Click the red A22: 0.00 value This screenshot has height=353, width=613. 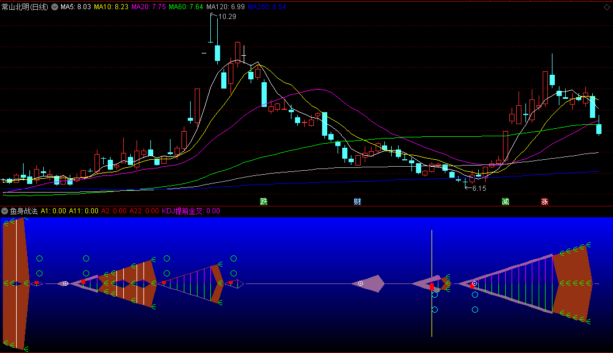[144, 211]
